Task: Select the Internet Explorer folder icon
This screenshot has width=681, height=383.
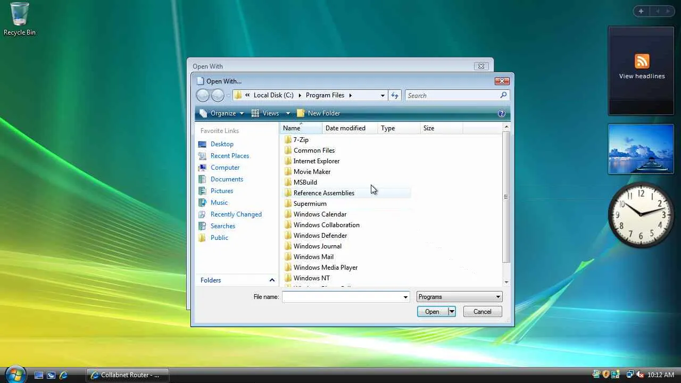Action: tap(288, 161)
